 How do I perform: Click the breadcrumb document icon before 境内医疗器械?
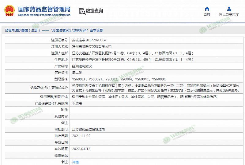(3, 30)
